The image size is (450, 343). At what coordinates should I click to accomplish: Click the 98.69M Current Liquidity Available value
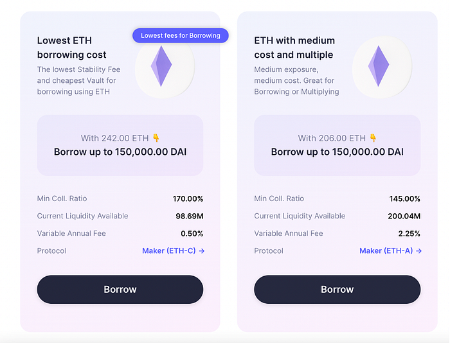coord(190,216)
